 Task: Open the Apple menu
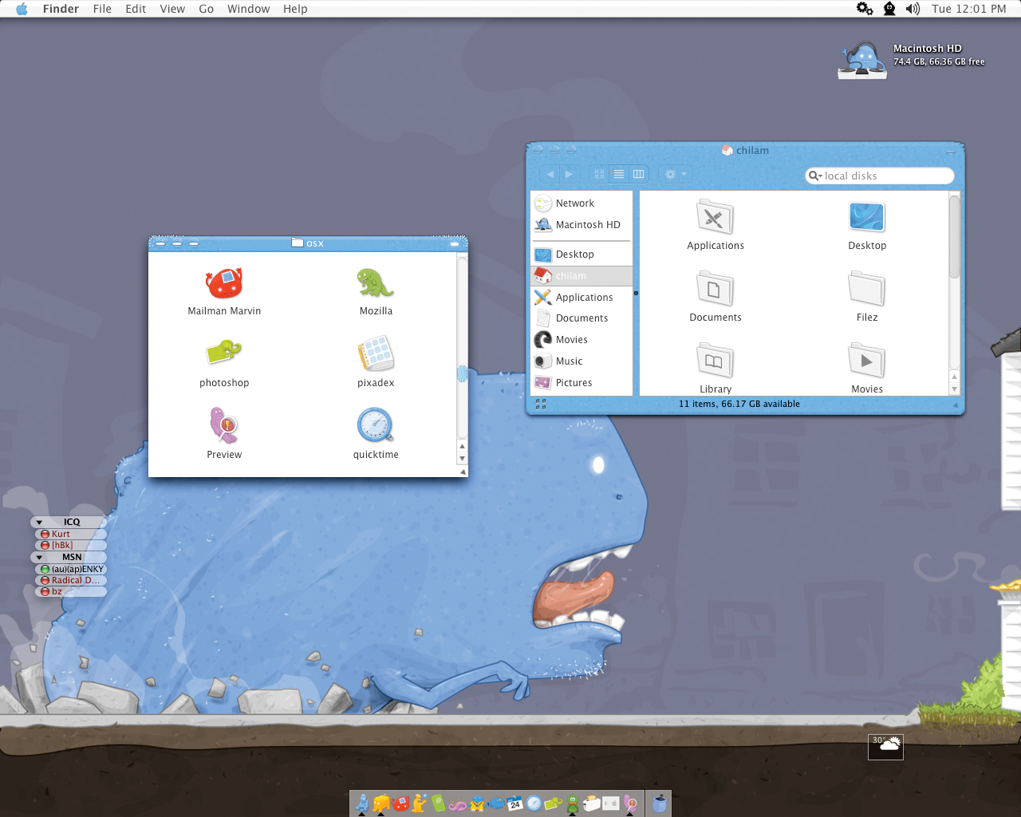click(x=22, y=9)
